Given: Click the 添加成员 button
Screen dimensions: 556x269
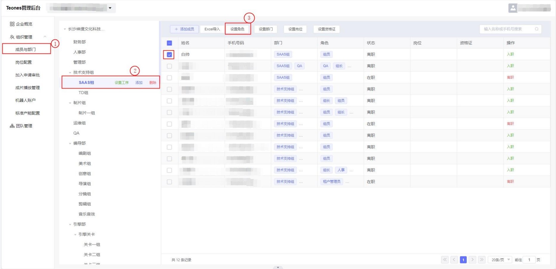Looking at the screenshot, I should (184, 29).
